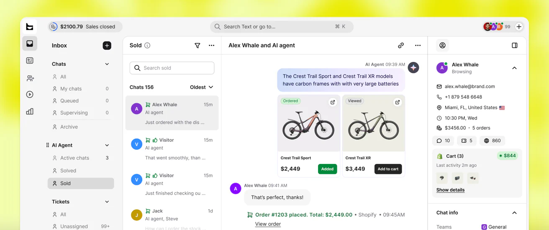Collapse the Chat info section
The height and width of the screenshot is (230, 549).
[515, 213]
